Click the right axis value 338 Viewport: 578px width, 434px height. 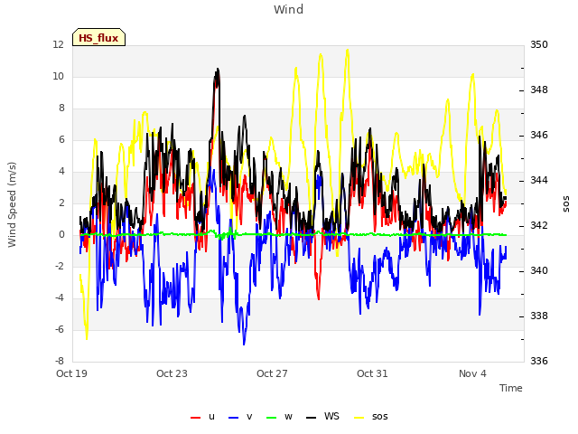click(539, 316)
